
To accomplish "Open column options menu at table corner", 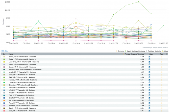I will (x=167, y=54).
